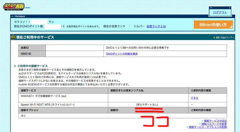Open 接続サービス・オプションの削除 link
Screen dimensions: 240x132
pyautogui.click(x=208, y=127)
